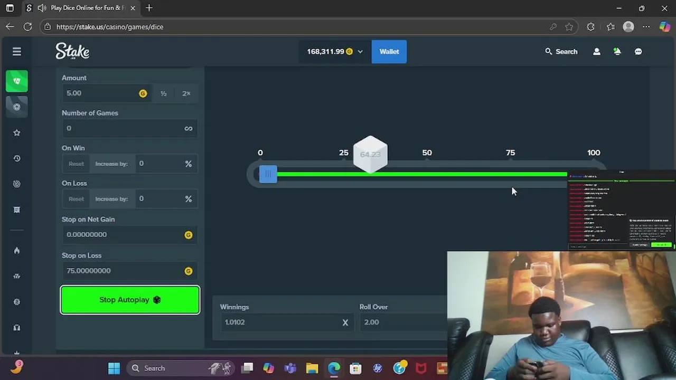Open the Wallet
The width and height of the screenshot is (676, 380).
click(x=389, y=52)
